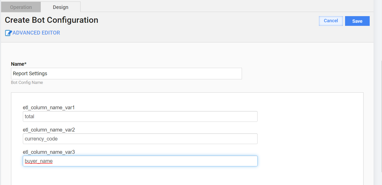Save the bot configuration
This screenshot has height=185, width=382.
click(x=357, y=21)
